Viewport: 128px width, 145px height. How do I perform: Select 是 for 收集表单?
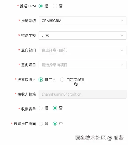pos(41,108)
